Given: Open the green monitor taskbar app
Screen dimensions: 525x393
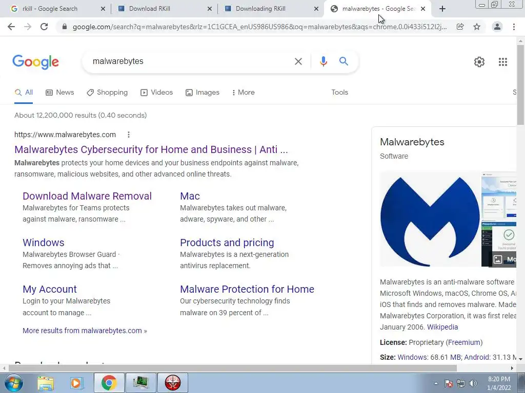Looking at the screenshot, I should 141,383.
